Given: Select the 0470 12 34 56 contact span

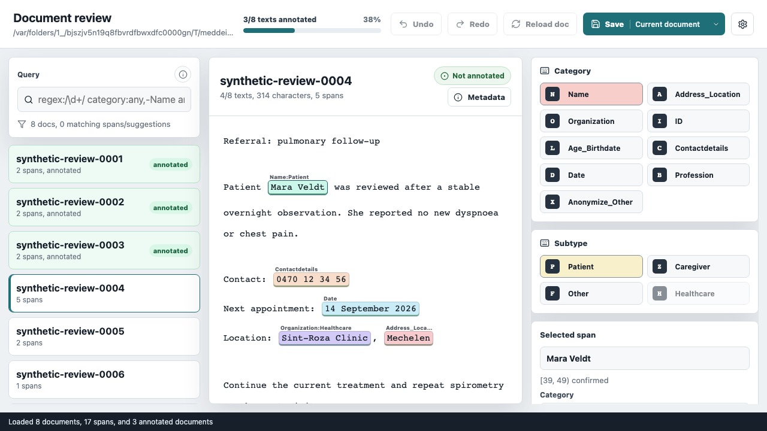Looking at the screenshot, I should click(311, 280).
